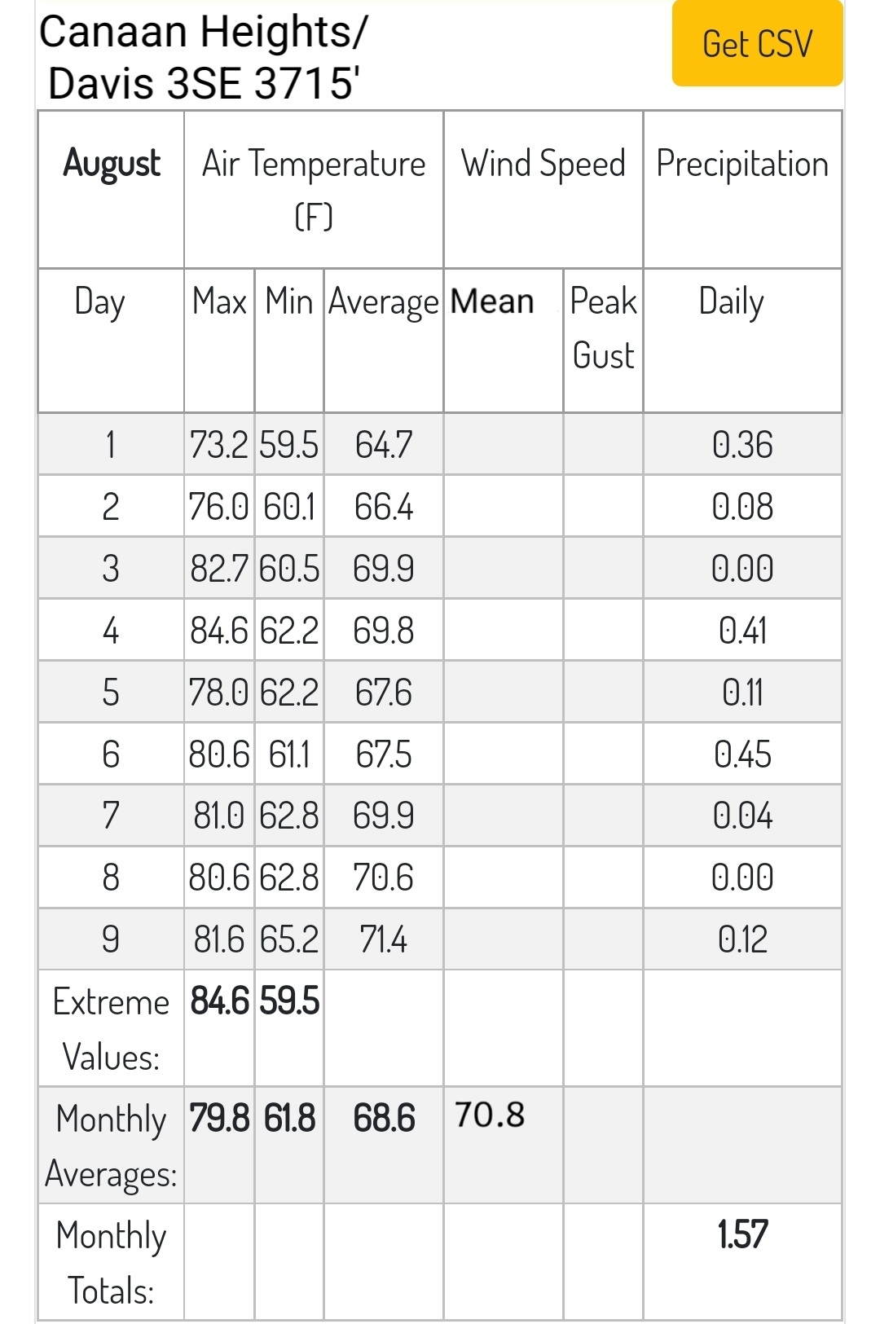Viewport: 880px width, 1324px height.
Task: Click the Average temperature subheader
Action: click(383, 302)
